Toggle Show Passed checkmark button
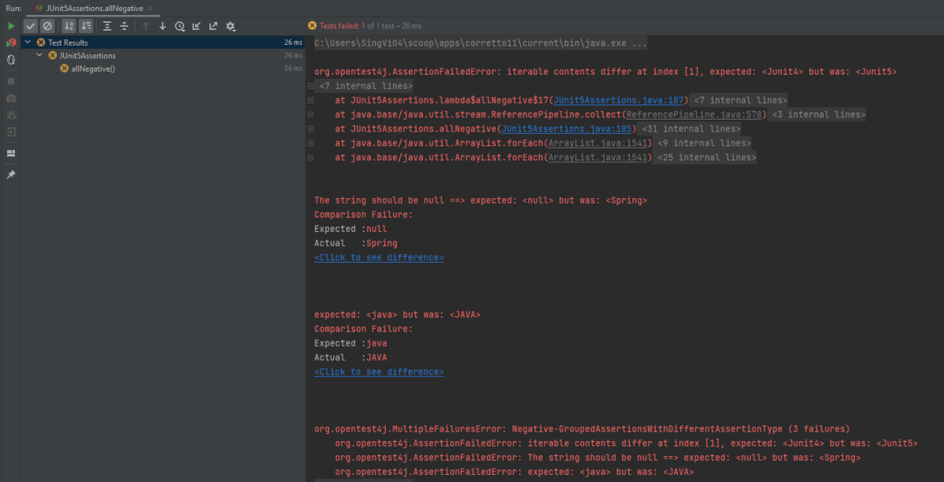944x482 pixels. tap(31, 26)
